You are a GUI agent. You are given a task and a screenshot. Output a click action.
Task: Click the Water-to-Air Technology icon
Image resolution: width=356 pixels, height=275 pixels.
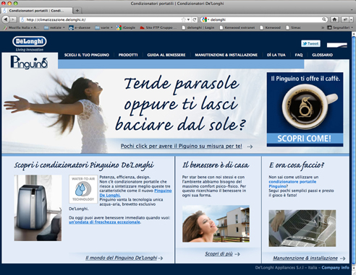tap(83, 189)
